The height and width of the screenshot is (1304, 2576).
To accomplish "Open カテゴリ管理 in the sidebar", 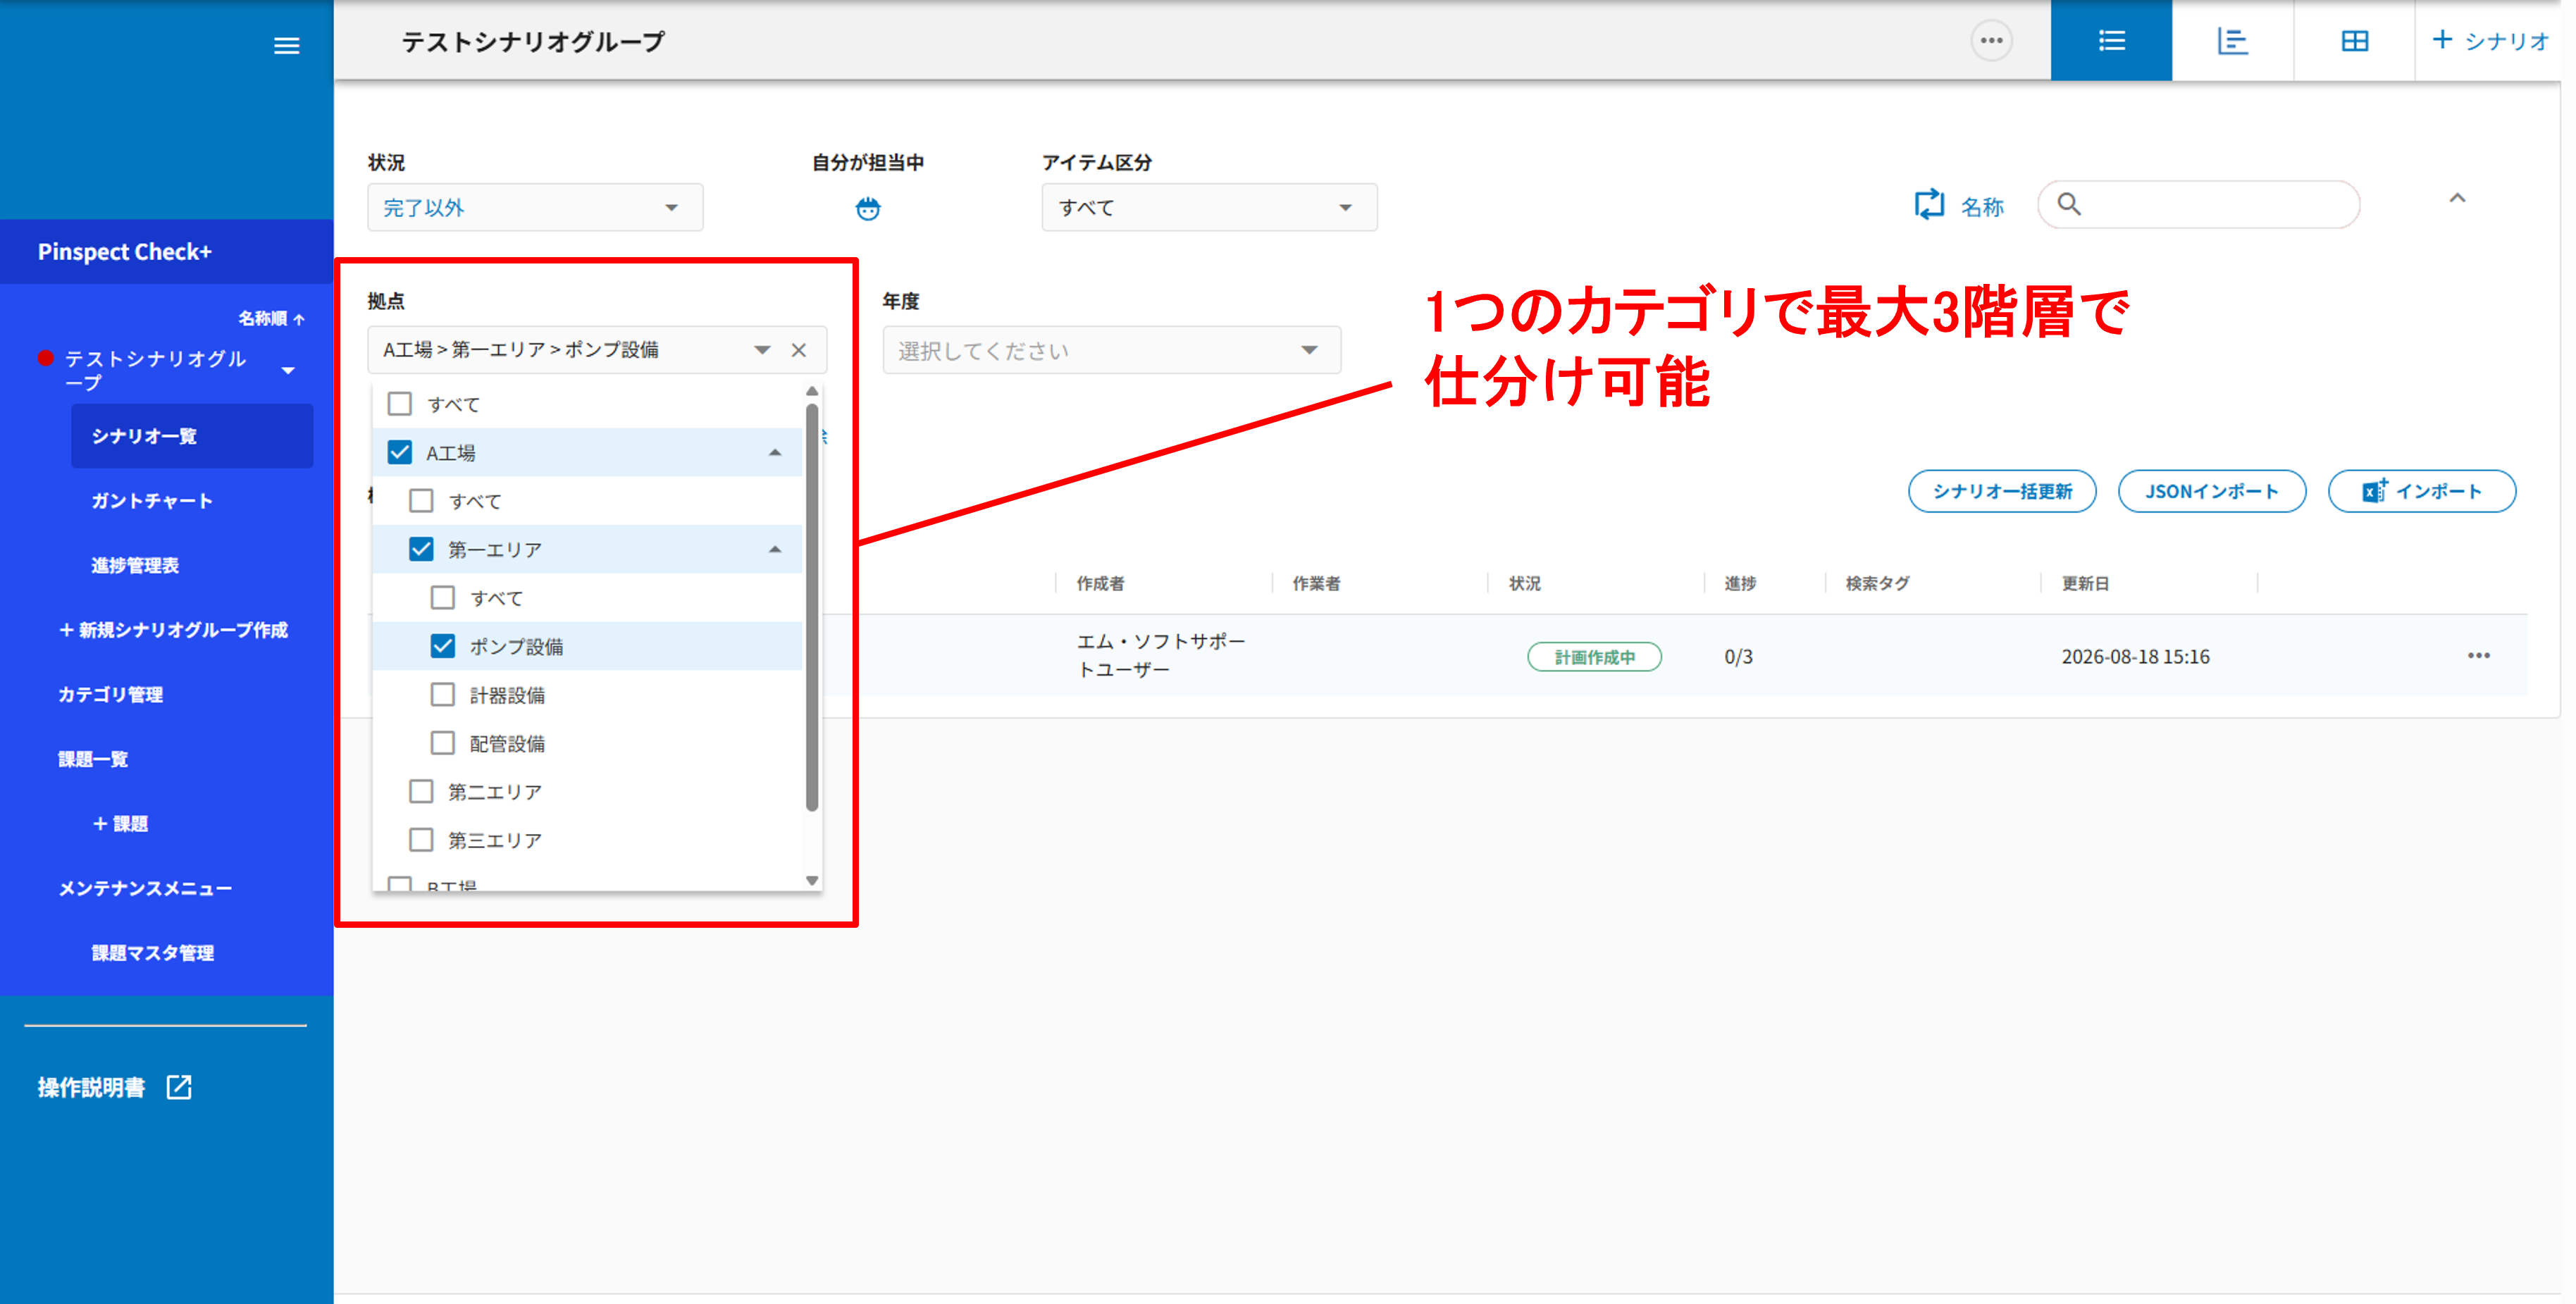I will point(111,694).
